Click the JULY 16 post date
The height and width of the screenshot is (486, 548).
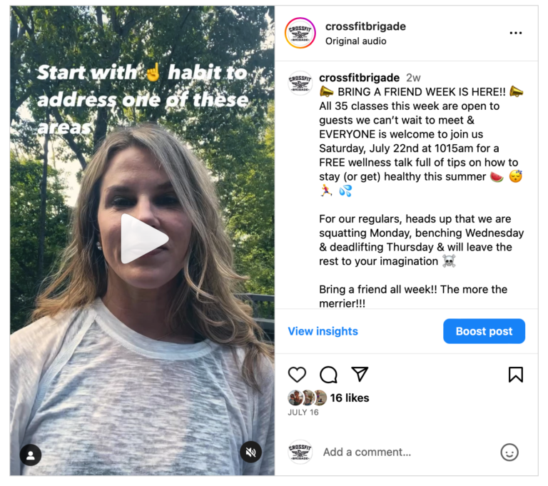(303, 412)
